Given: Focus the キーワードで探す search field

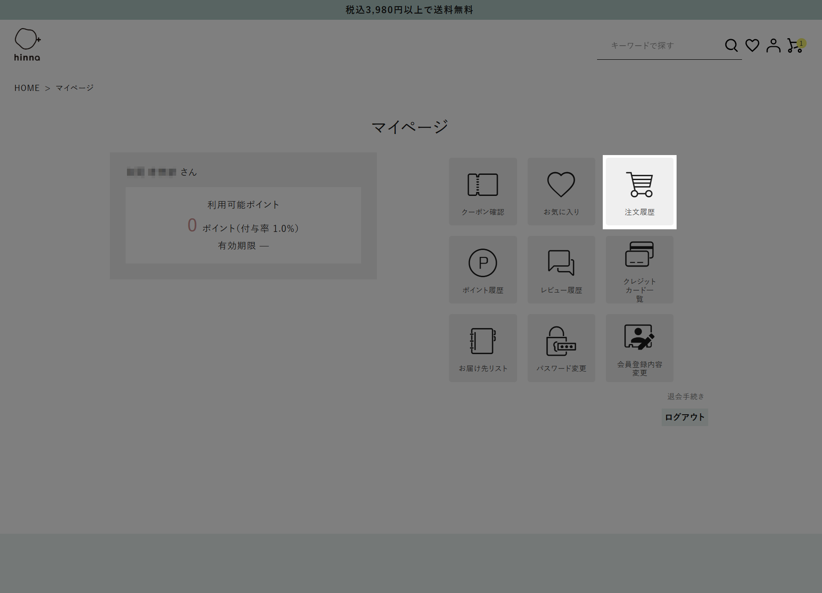Looking at the screenshot, I should (x=659, y=46).
